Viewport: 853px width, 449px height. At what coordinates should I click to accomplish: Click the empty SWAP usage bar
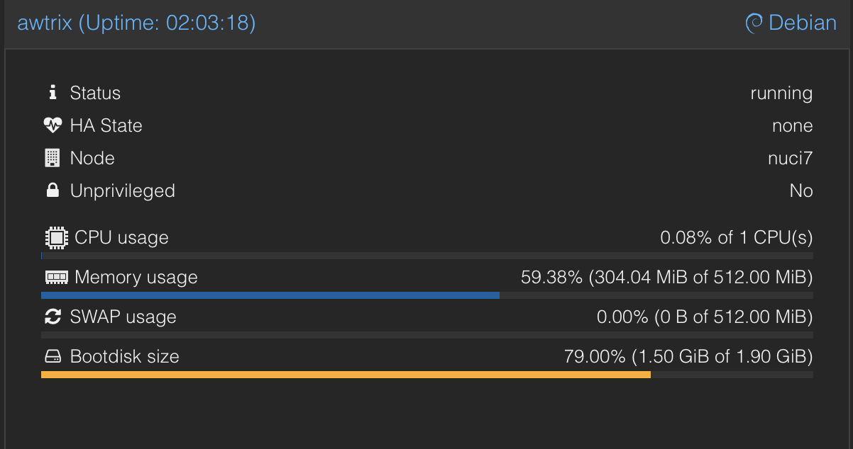426,335
